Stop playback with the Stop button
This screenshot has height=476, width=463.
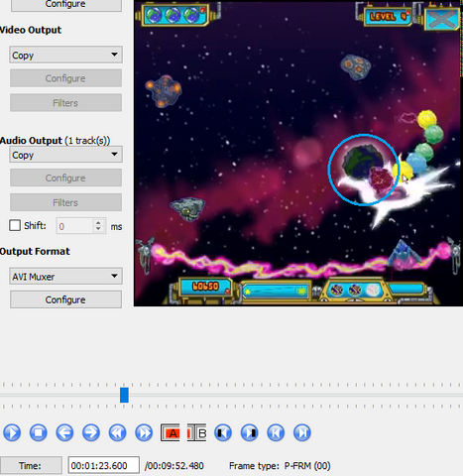click(39, 432)
